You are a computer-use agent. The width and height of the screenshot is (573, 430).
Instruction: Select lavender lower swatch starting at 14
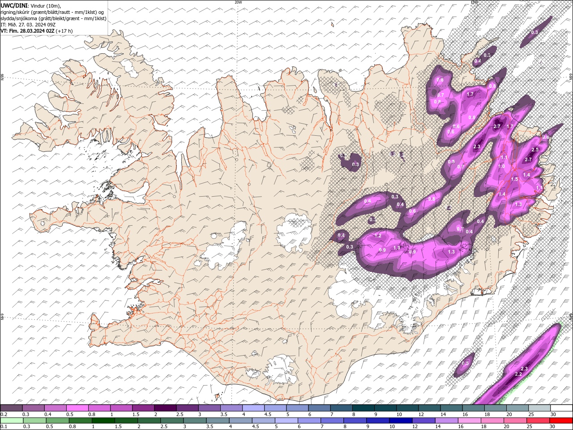(x=446, y=421)
